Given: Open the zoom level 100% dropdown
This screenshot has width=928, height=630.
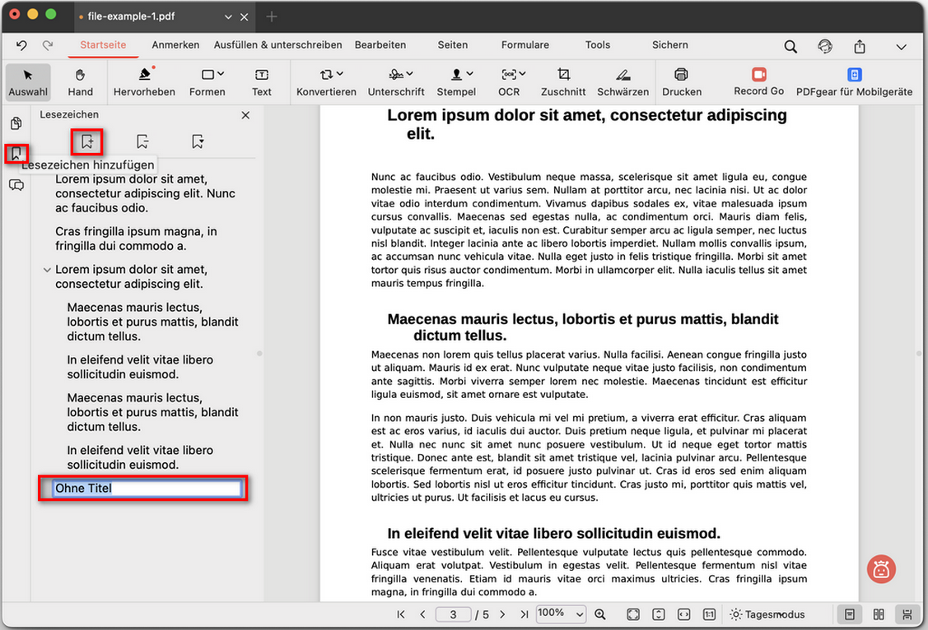Looking at the screenshot, I should pos(561,614).
